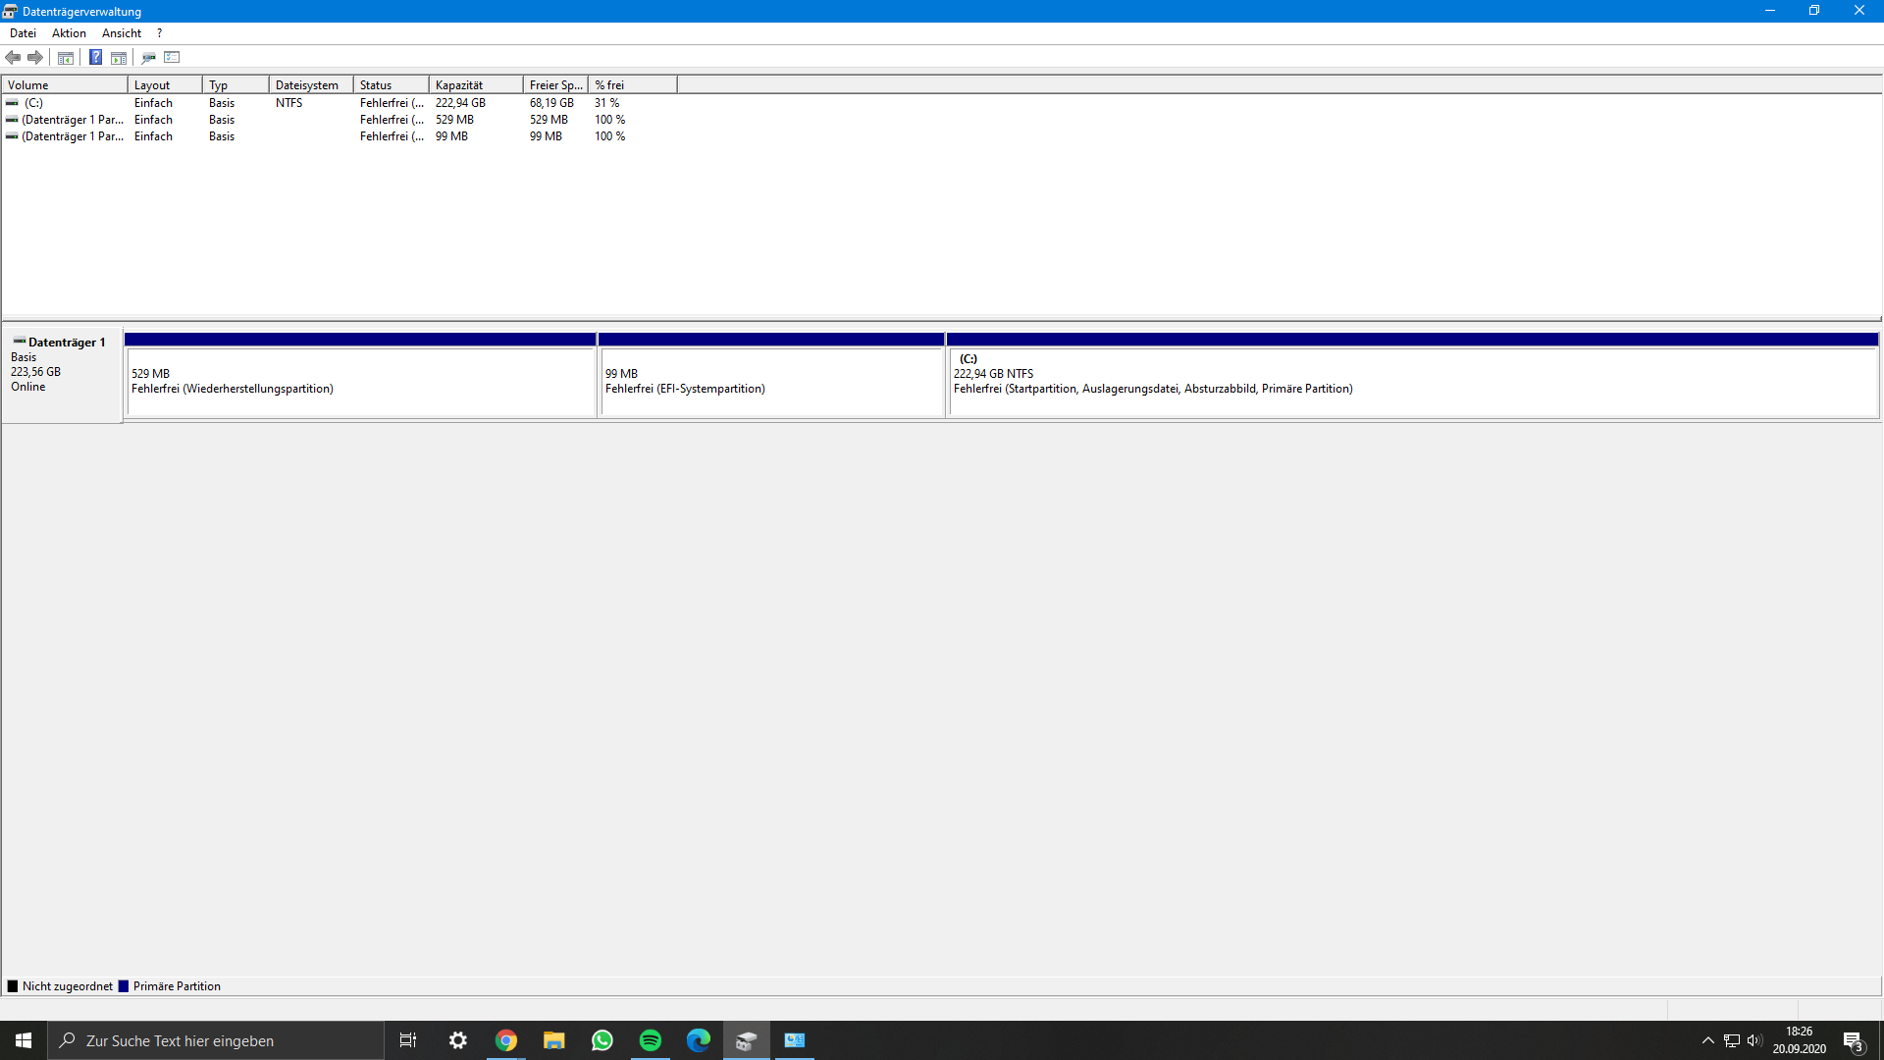Image resolution: width=1884 pixels, height=1060 pixels.
Task: Launch Google Chrome from the taskbar
Action: [x=505, y=1040]
